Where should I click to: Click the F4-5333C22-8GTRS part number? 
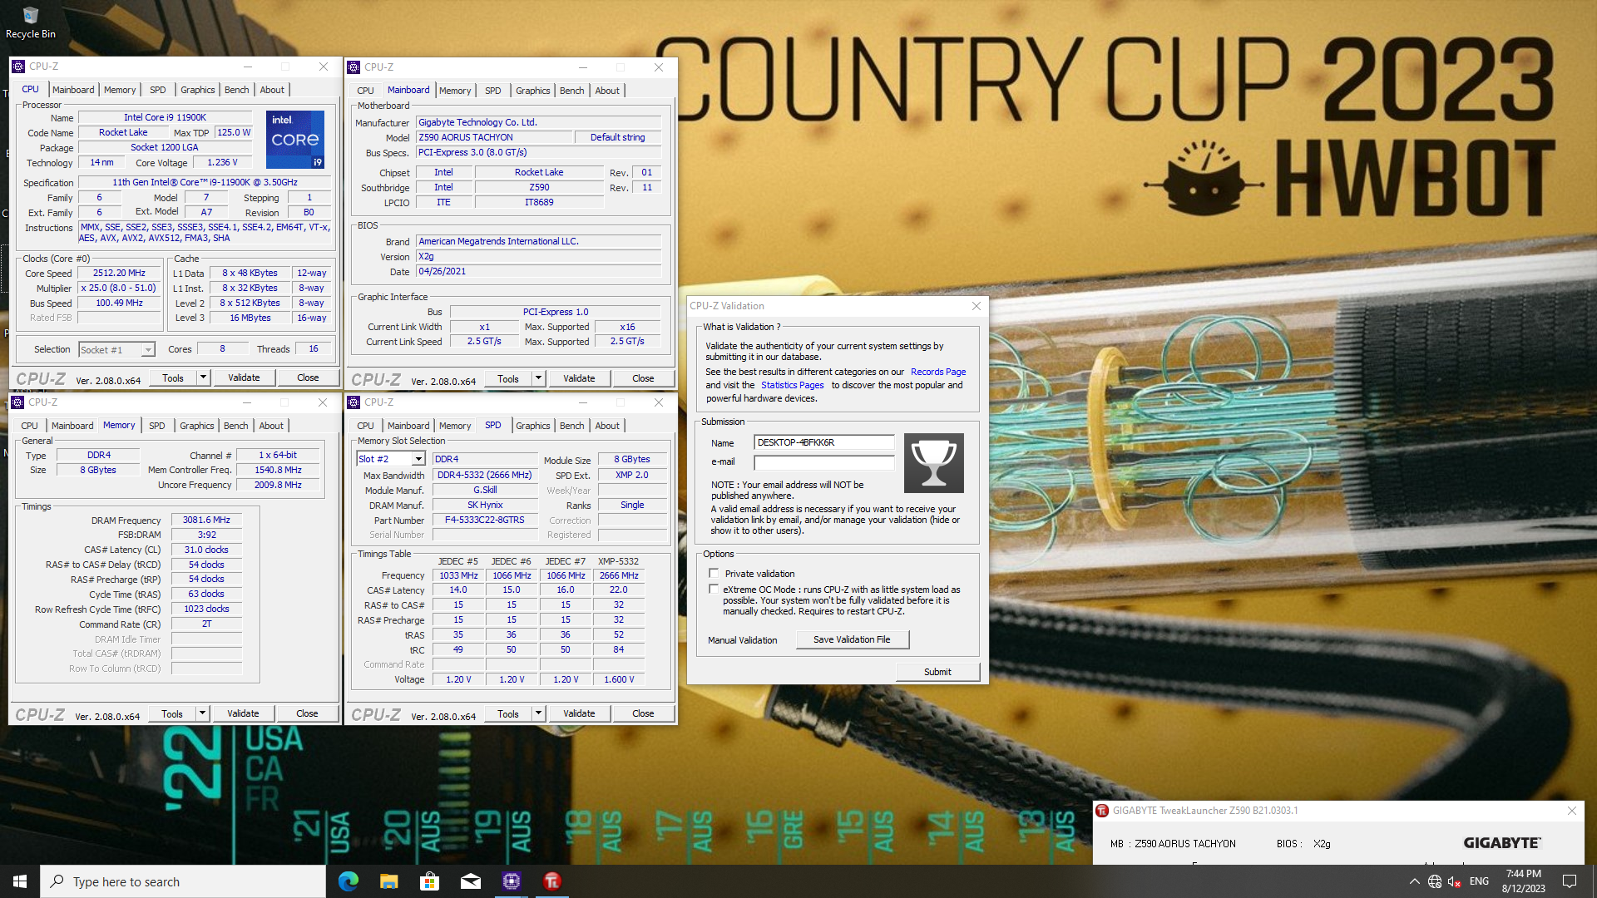[484, 520]
